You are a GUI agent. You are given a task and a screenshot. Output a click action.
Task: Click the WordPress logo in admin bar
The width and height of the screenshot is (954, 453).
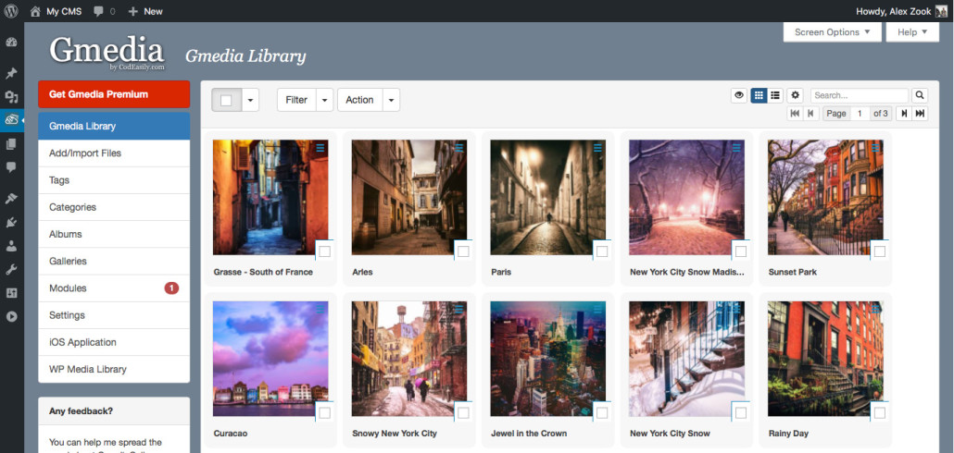[11, 11]
